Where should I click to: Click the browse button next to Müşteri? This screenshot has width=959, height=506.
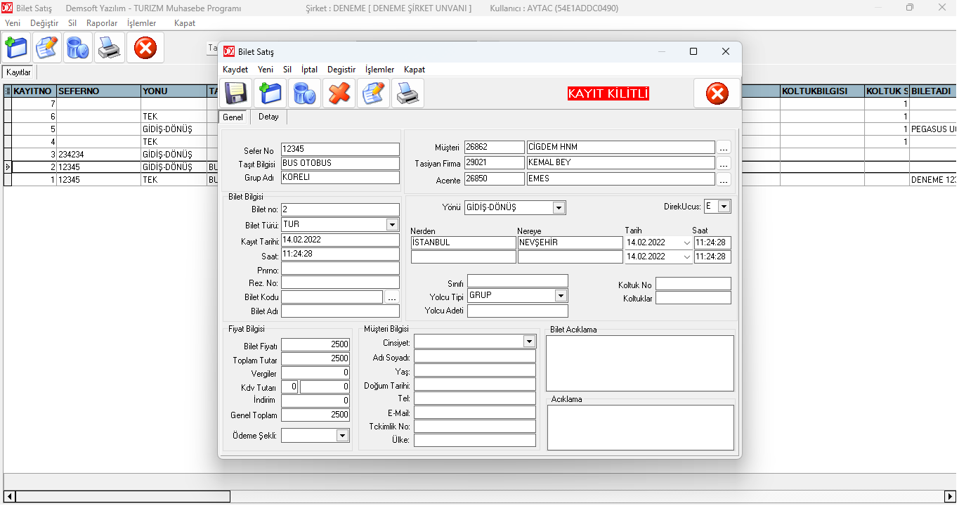coord(724,148)
